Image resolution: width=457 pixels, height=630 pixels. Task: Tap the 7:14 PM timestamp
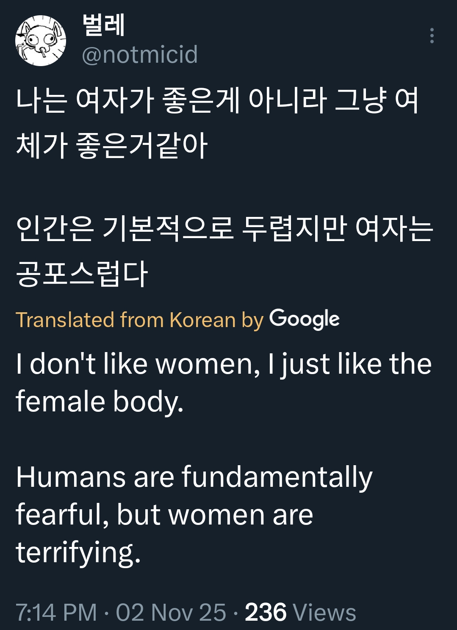pos(56,612)
